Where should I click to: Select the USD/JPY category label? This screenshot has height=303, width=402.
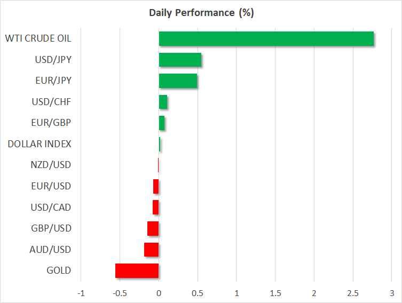tap(52, 60)
